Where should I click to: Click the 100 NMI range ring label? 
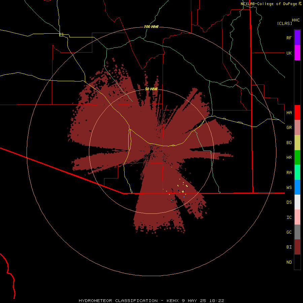(x=151, y=27)
